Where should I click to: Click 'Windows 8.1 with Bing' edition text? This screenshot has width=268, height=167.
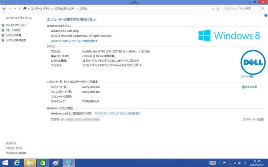pyautogui.click(x=65, y=31)
